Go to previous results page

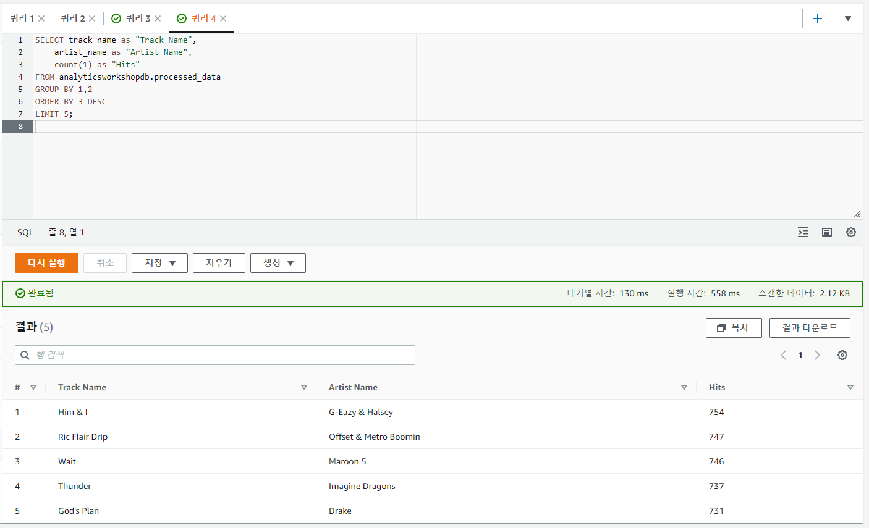pyautogui.click(x=783, y=355)
